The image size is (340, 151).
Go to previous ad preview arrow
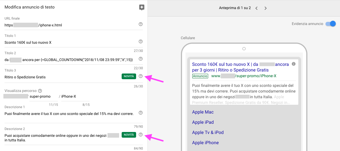[x=257, y=8]
